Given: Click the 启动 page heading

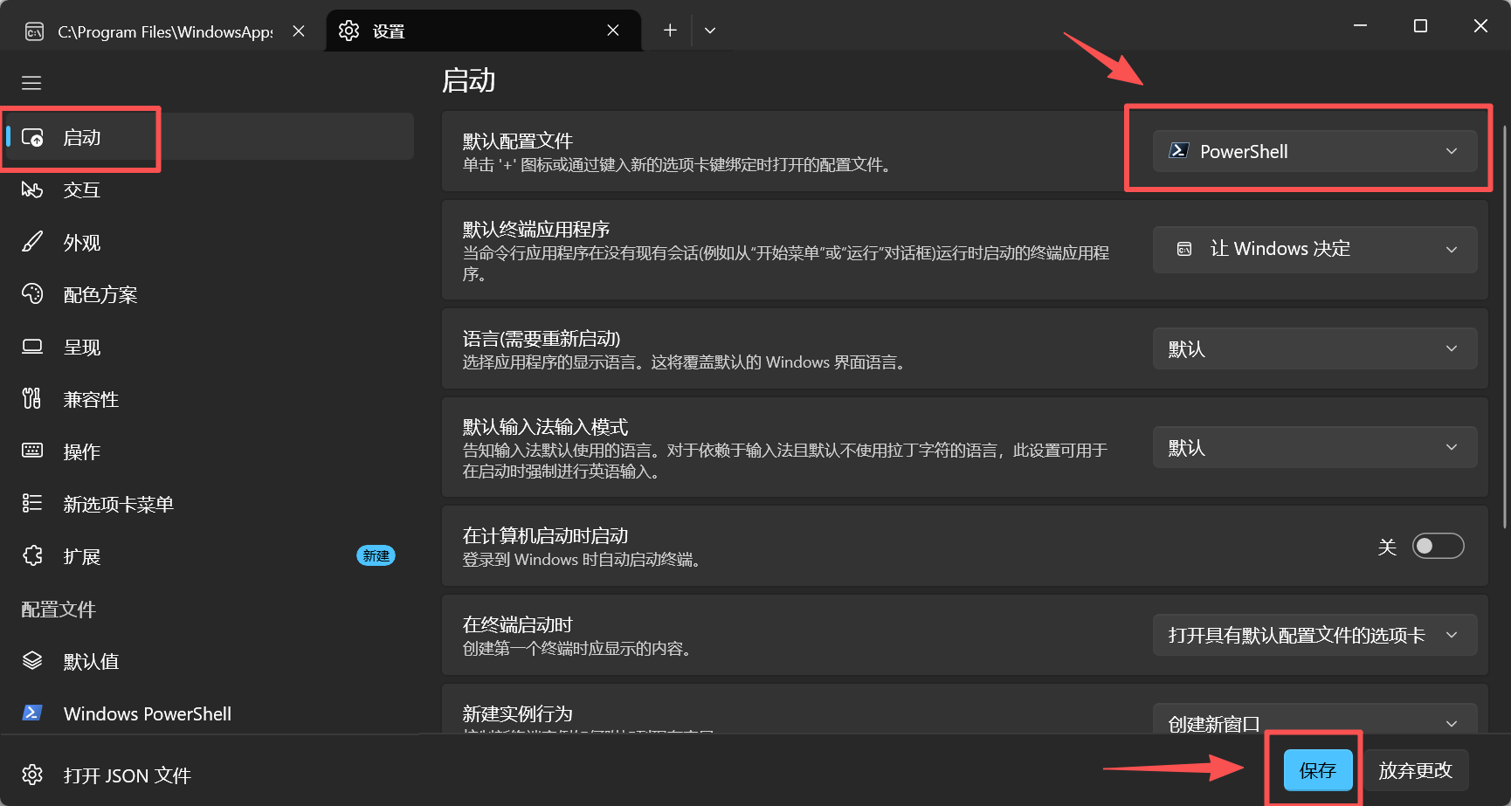Looking at the screenshot, I should [469, 80].
